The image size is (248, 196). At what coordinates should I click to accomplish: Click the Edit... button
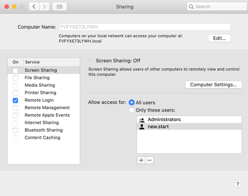[x=219, y=38]
